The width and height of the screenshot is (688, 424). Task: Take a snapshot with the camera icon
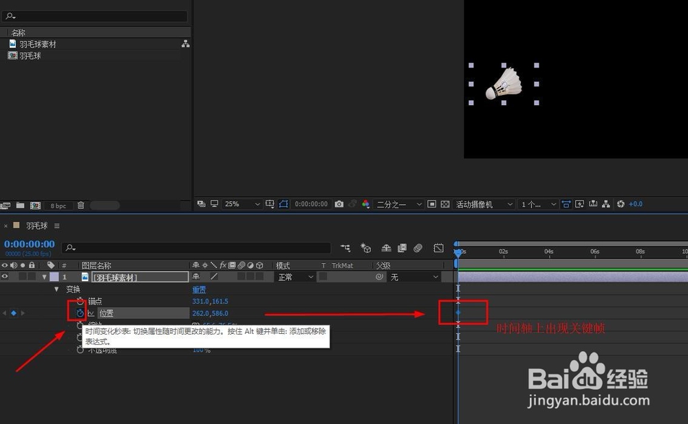pyautogui.click(x=339, y=204)
